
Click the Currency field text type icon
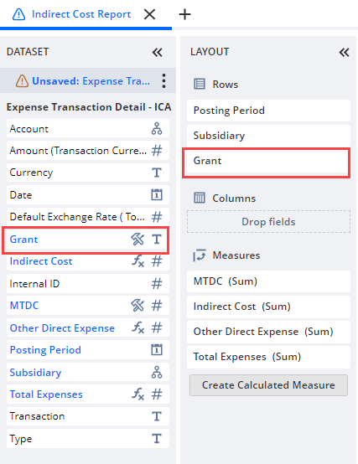pyautogui.click(x=157, y=173)
